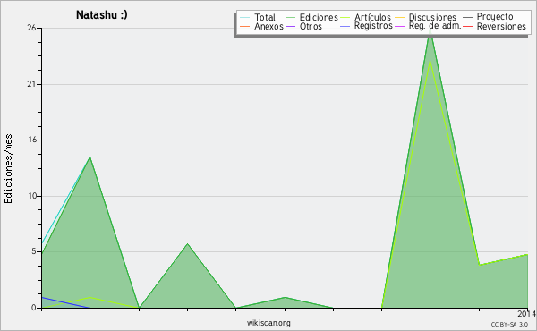537x331 pixels.
Task: Select the Artículos legend entry
Action: pyautogui.click(x=372, y=17)
